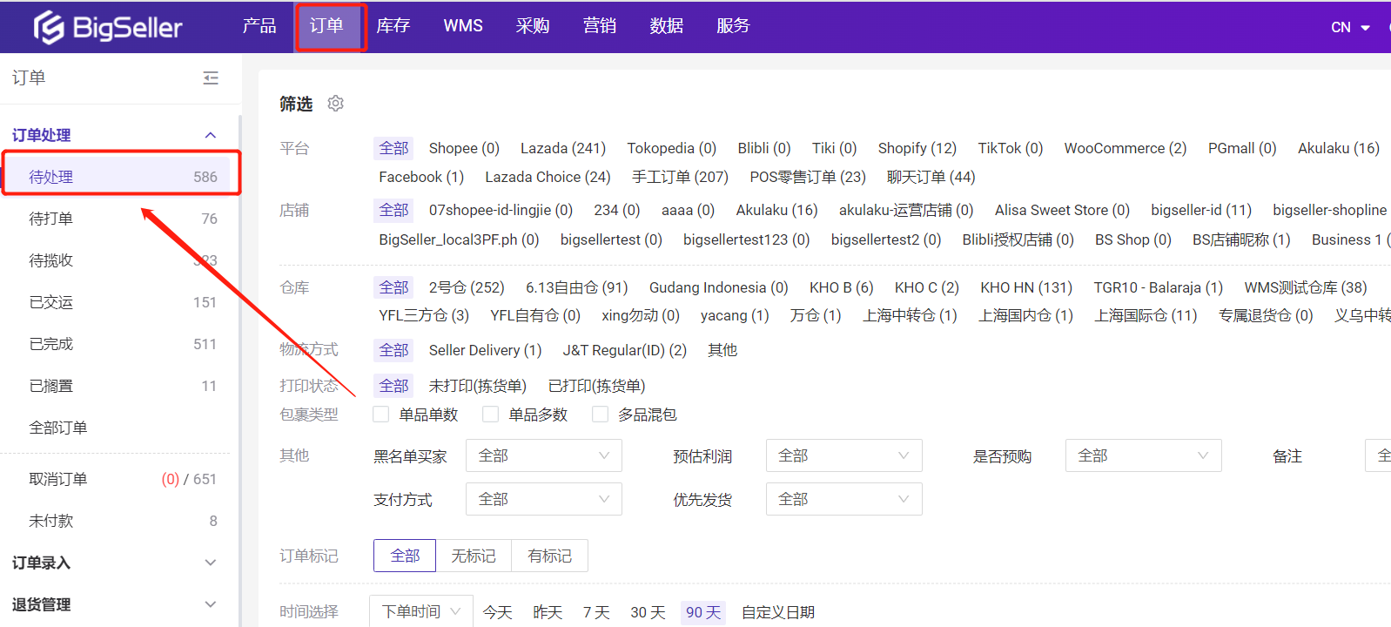Filter warehouse by KHO HN (131)
This screenshot has height=627, width=1391.
[x=1026, y=287]
